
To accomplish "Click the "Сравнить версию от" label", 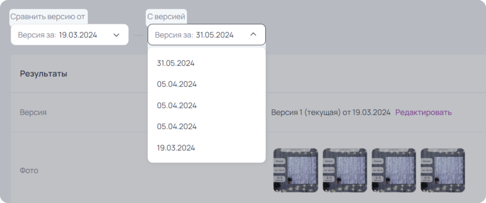I will (48, 17).
